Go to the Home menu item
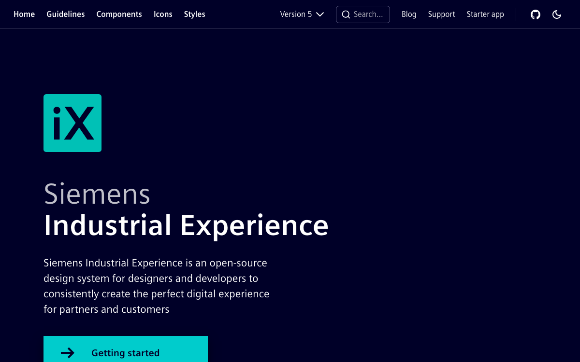The height and width of the screenshot is (362, 580). 24,14
